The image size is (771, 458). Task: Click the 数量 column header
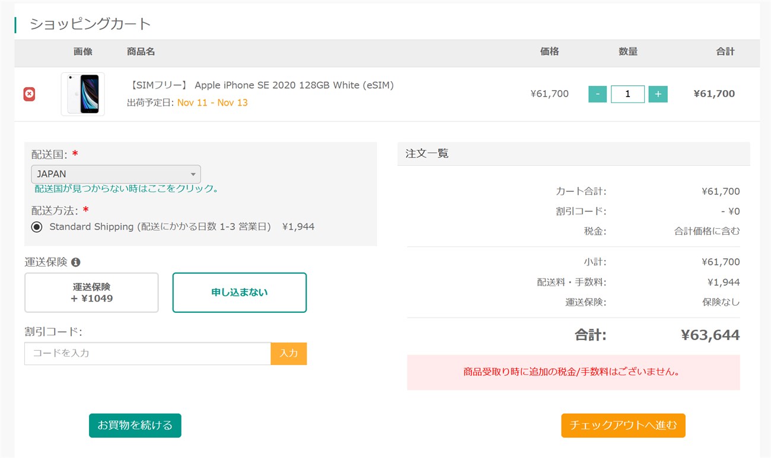coord(628,52)
